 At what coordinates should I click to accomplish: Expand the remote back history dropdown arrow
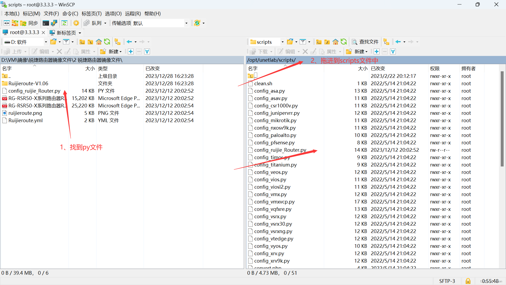(404, 42)
